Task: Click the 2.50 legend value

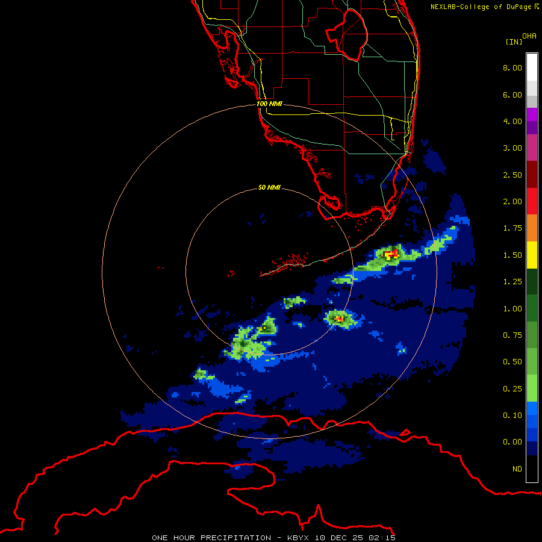Action: click(512, 175)
